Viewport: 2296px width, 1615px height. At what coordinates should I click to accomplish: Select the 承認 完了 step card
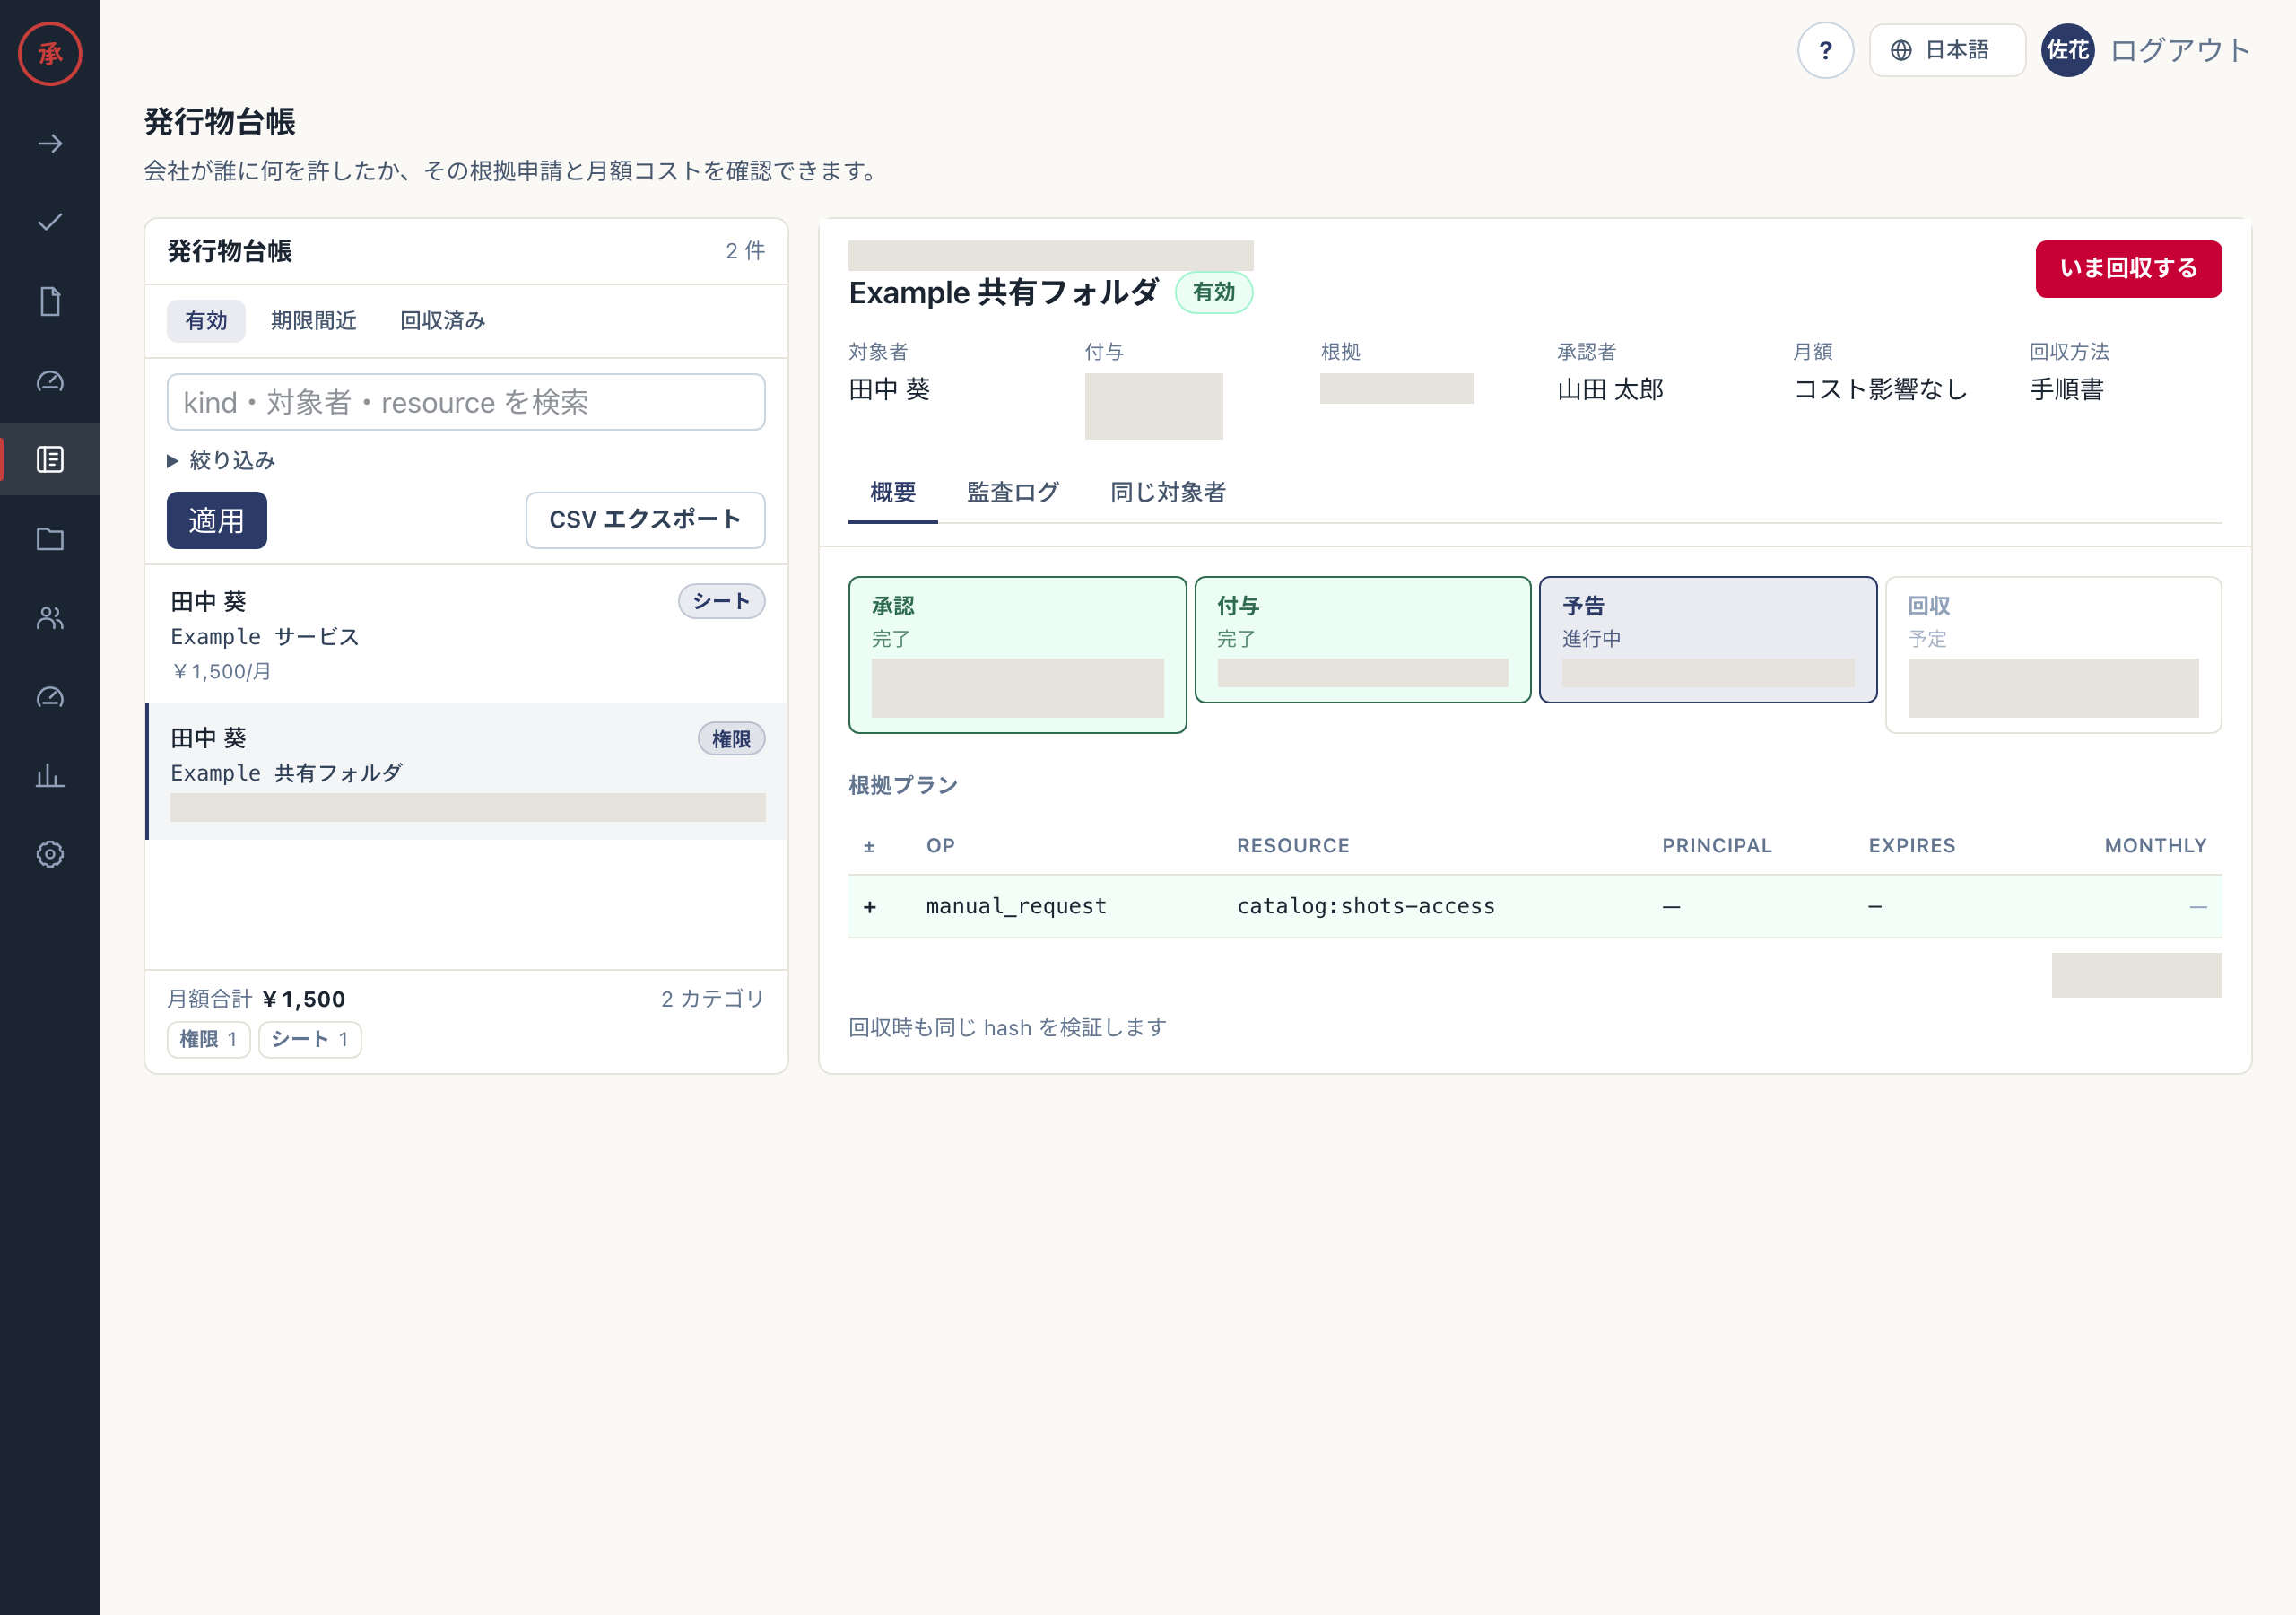[x=1017, y=655]
